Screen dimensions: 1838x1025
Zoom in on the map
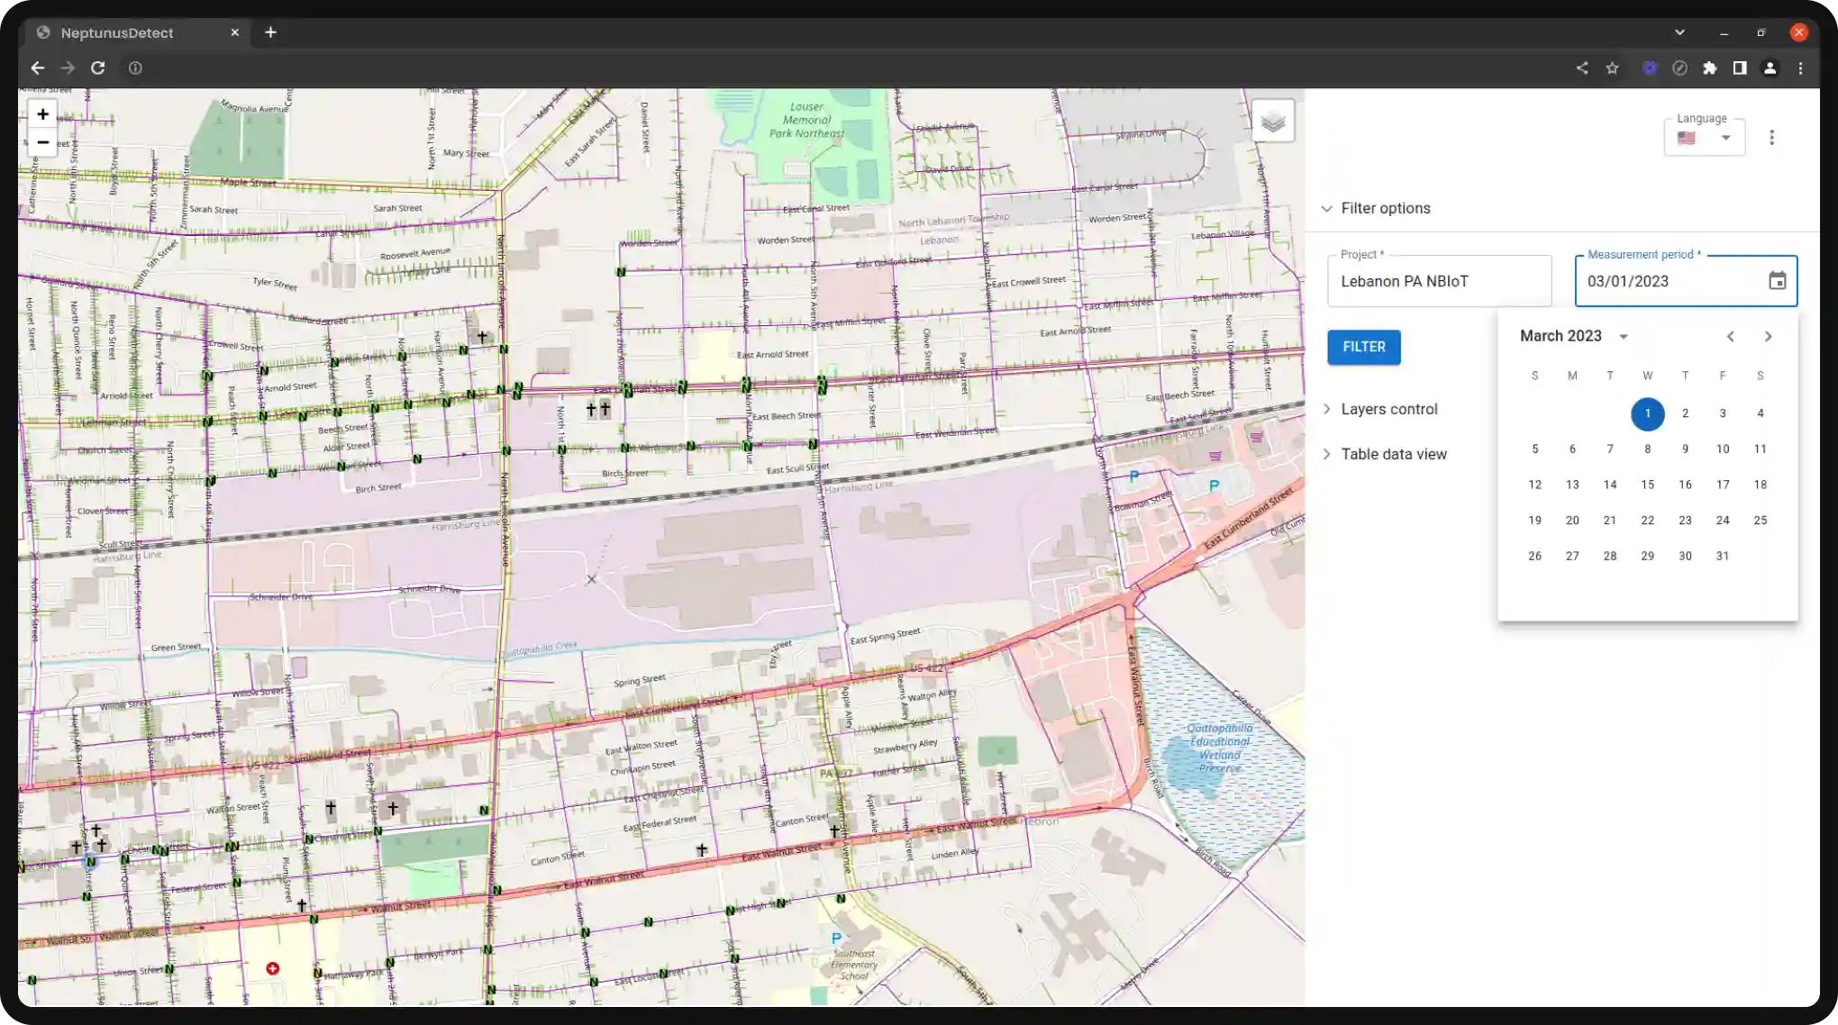click(x=42, y=114)
